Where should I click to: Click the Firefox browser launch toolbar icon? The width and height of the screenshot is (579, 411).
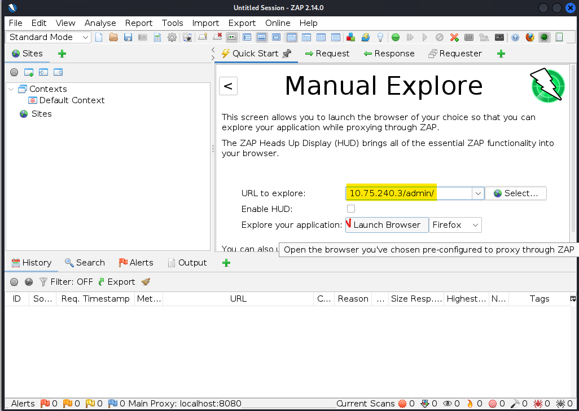(530, 37)
